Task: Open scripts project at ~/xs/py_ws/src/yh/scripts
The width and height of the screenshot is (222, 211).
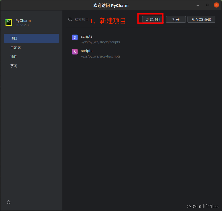Action: [x=142, y=53]
